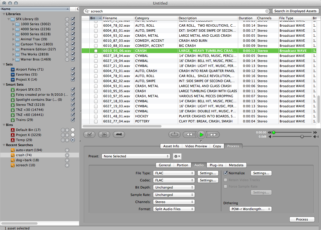This screenshot has width=321, height=230.
Task: Clear the search field text
Action: pos(267,11)
